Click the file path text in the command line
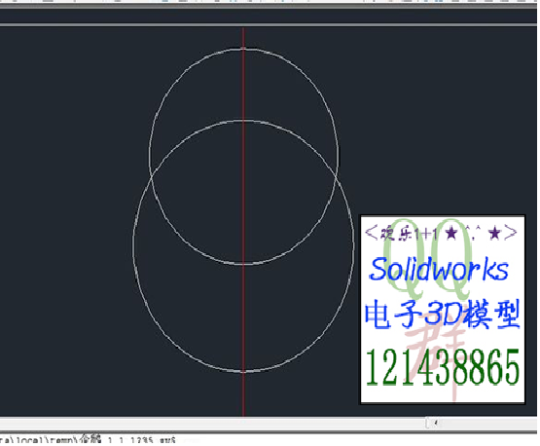The image size is (540, 446). [x=88, y=440]
